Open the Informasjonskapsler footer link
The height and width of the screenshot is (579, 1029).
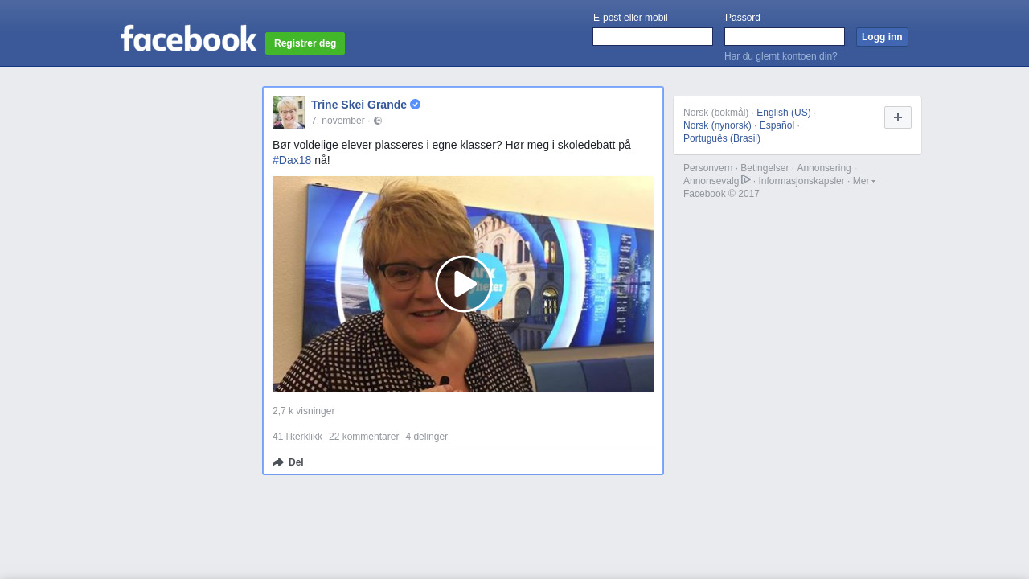pyautogui.click(x=801, y=181)
